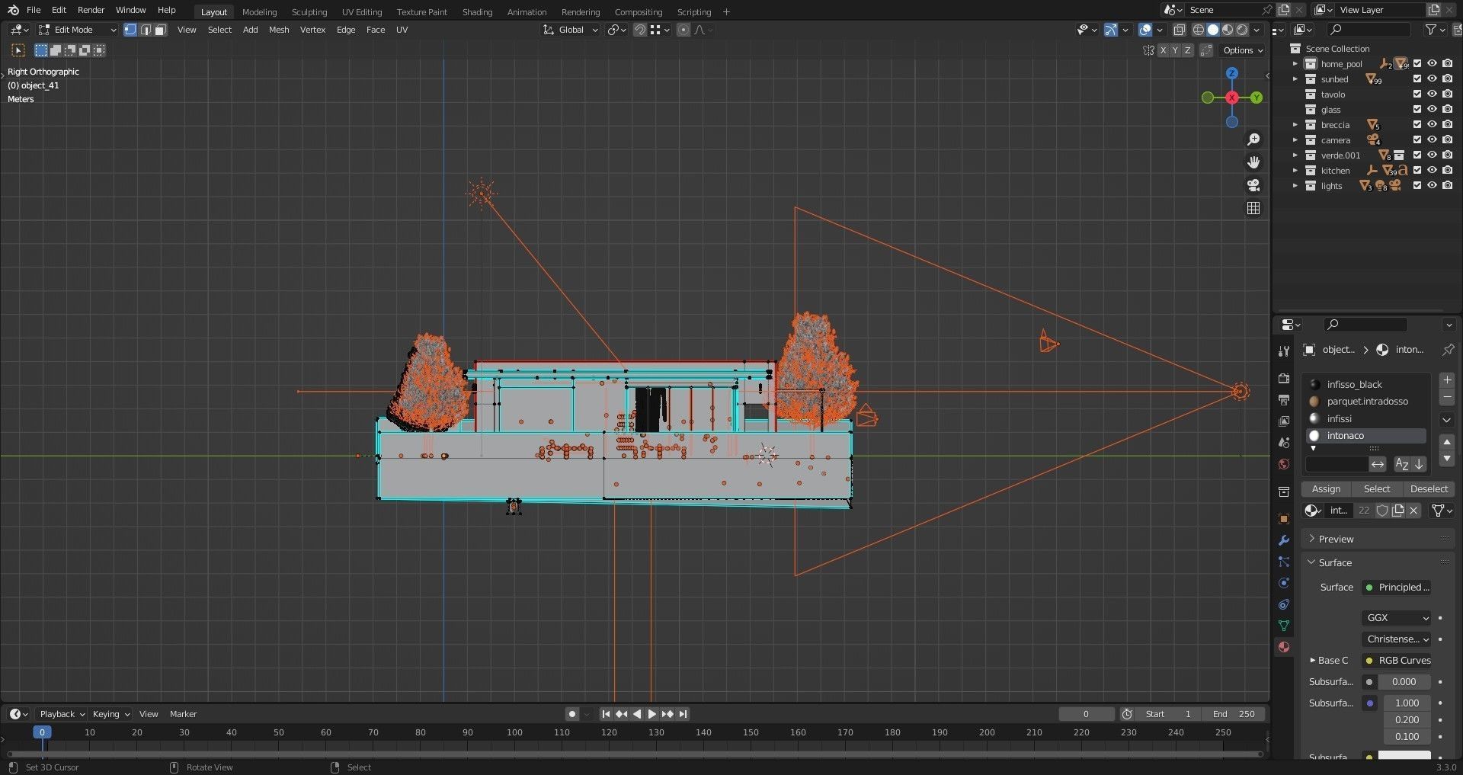Switch to the Sculpting workspace tab

coord(309,11)
